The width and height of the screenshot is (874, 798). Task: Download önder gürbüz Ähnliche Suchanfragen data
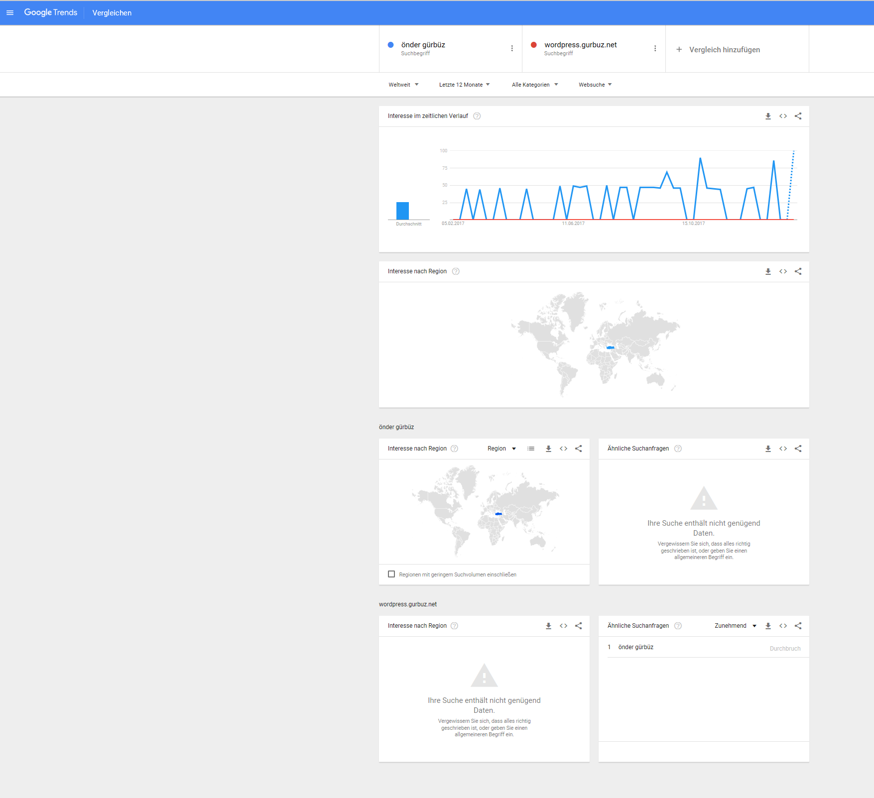pos(768,449)
